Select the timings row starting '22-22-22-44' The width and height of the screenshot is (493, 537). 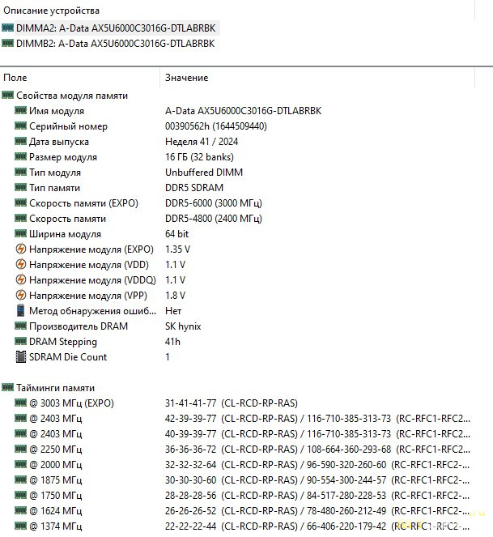[317, 526]
